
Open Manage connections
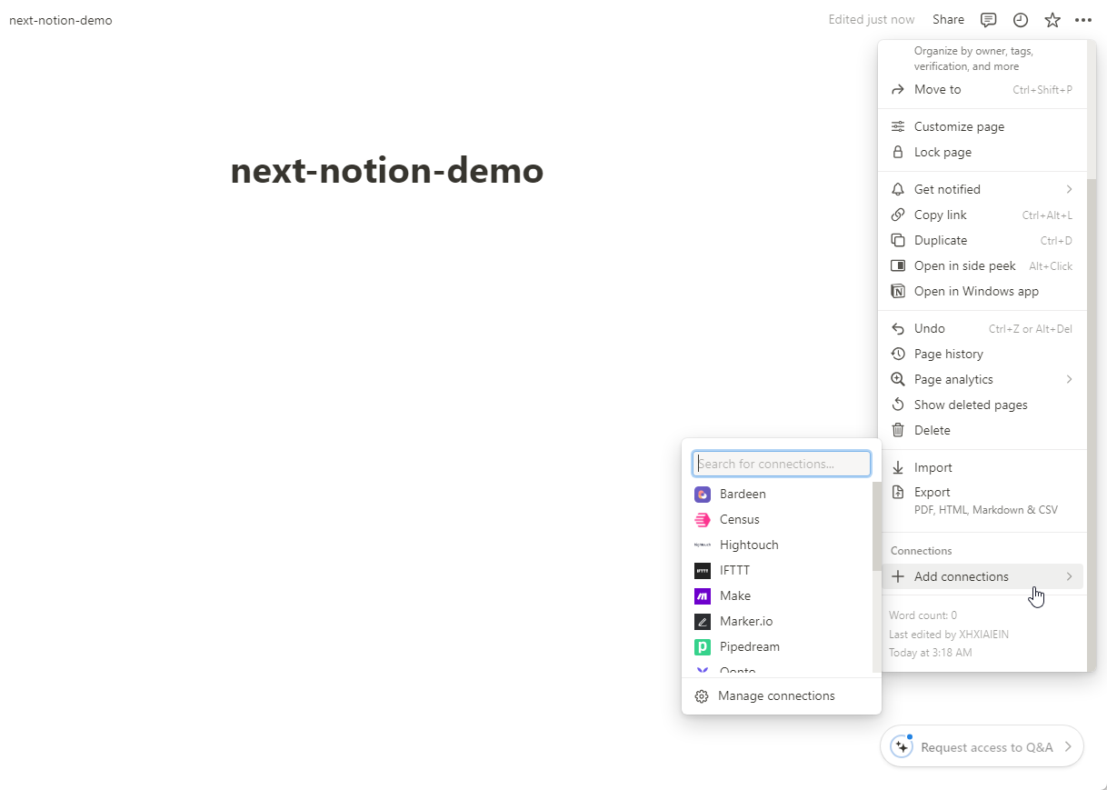pos(776,695)
